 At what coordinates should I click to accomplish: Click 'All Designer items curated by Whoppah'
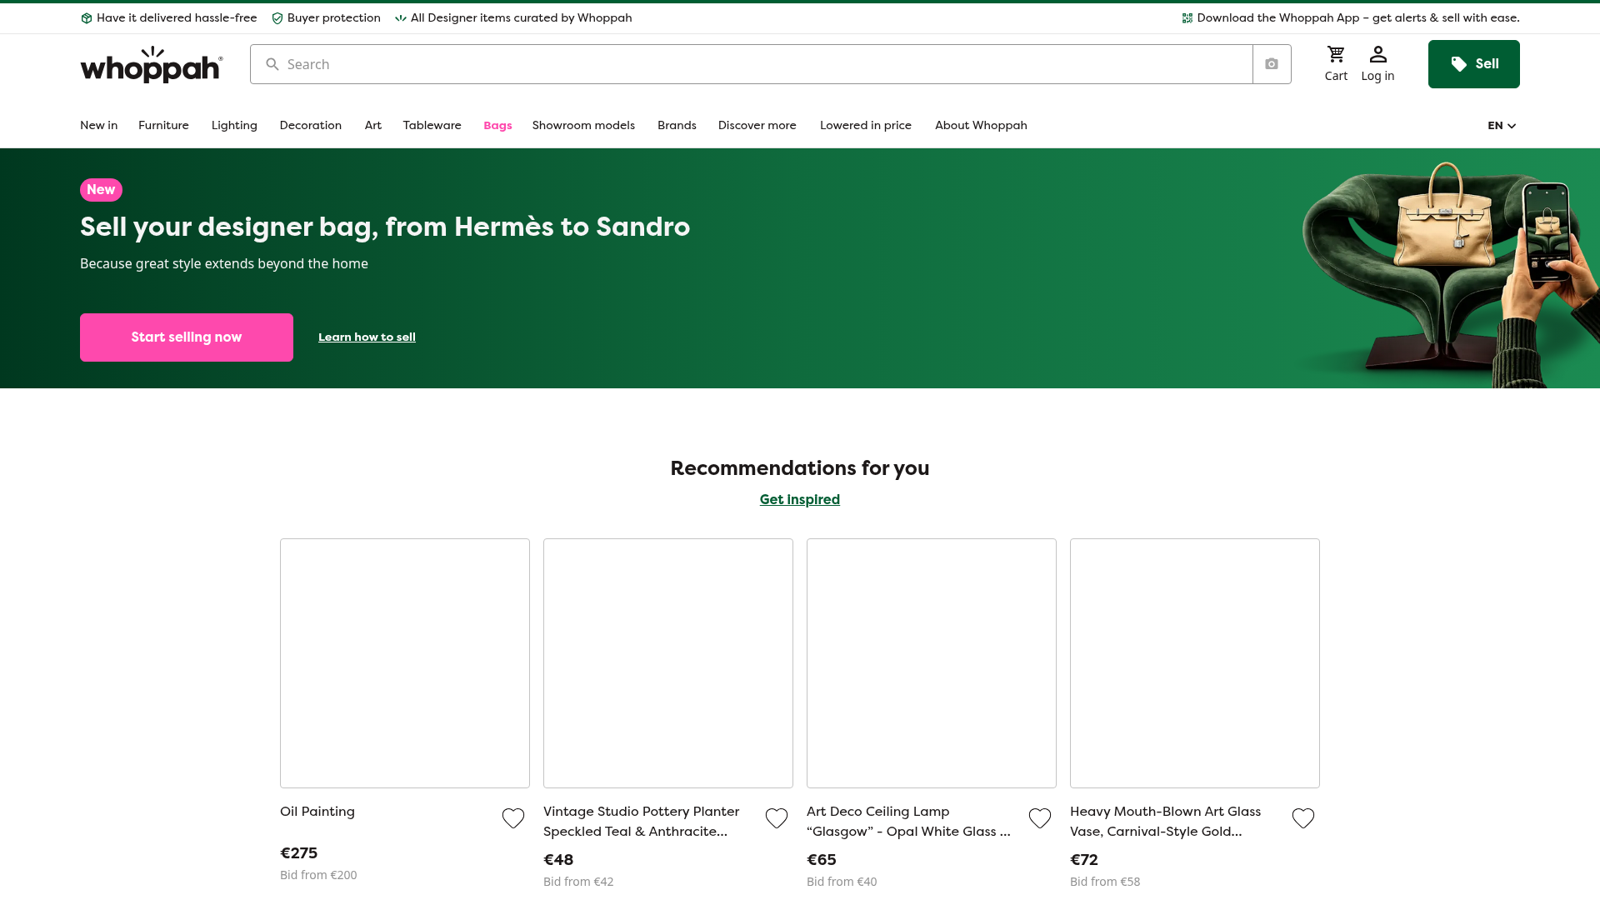522,18
